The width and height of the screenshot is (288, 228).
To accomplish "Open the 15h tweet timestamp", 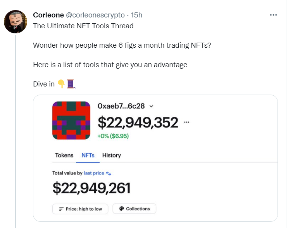I will [137, 15].
